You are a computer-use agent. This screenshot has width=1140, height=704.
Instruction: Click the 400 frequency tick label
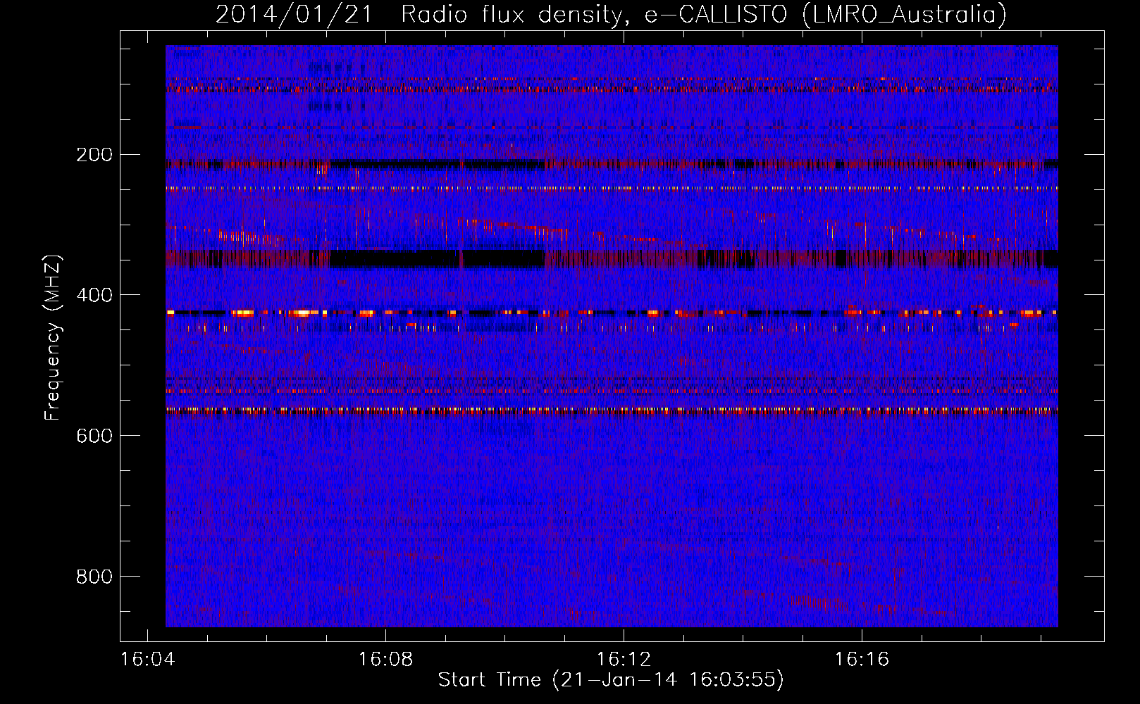[94, 295]
